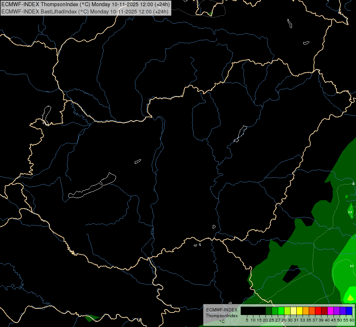The height and width of the screenshot is (327, 356).
Task: Click the bright red 37–39 legend swatch
Action: (x=318, y=311)
